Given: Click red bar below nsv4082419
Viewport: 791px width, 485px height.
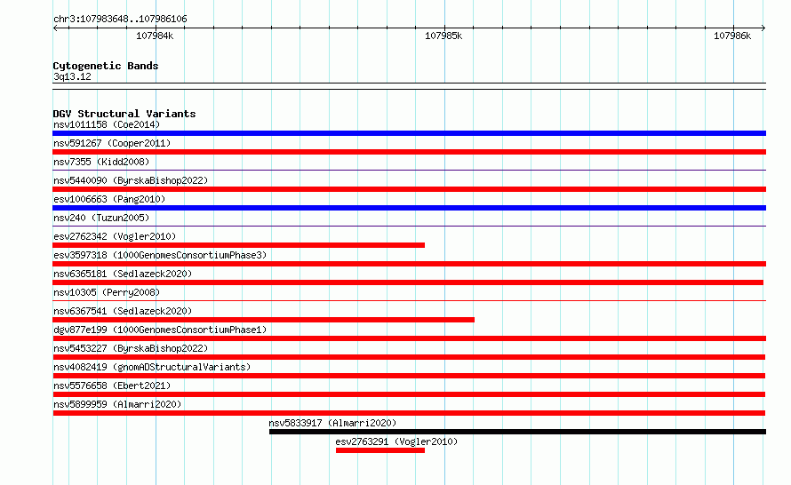Looking at the screenshot, I should [x=409, y=376].
